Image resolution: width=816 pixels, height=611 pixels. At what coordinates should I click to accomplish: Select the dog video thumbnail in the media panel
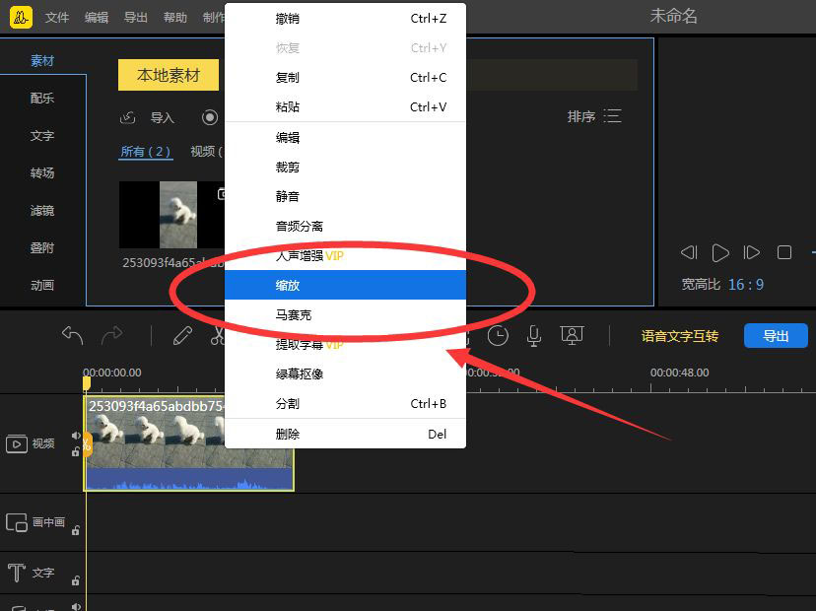(x=174, y=215)
